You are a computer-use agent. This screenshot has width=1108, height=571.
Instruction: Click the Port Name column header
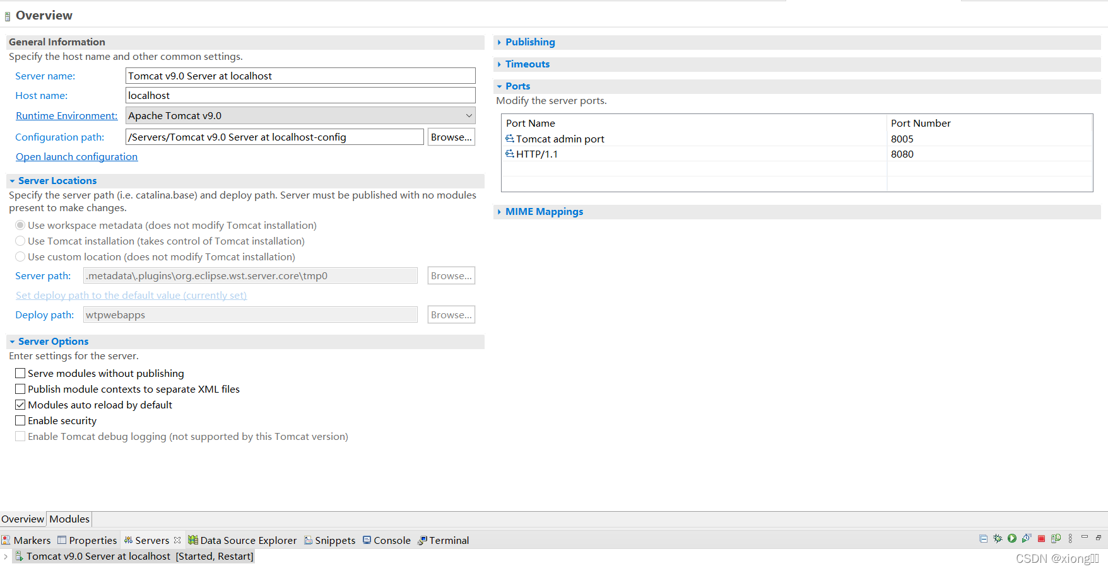click(x=694, y=123)
